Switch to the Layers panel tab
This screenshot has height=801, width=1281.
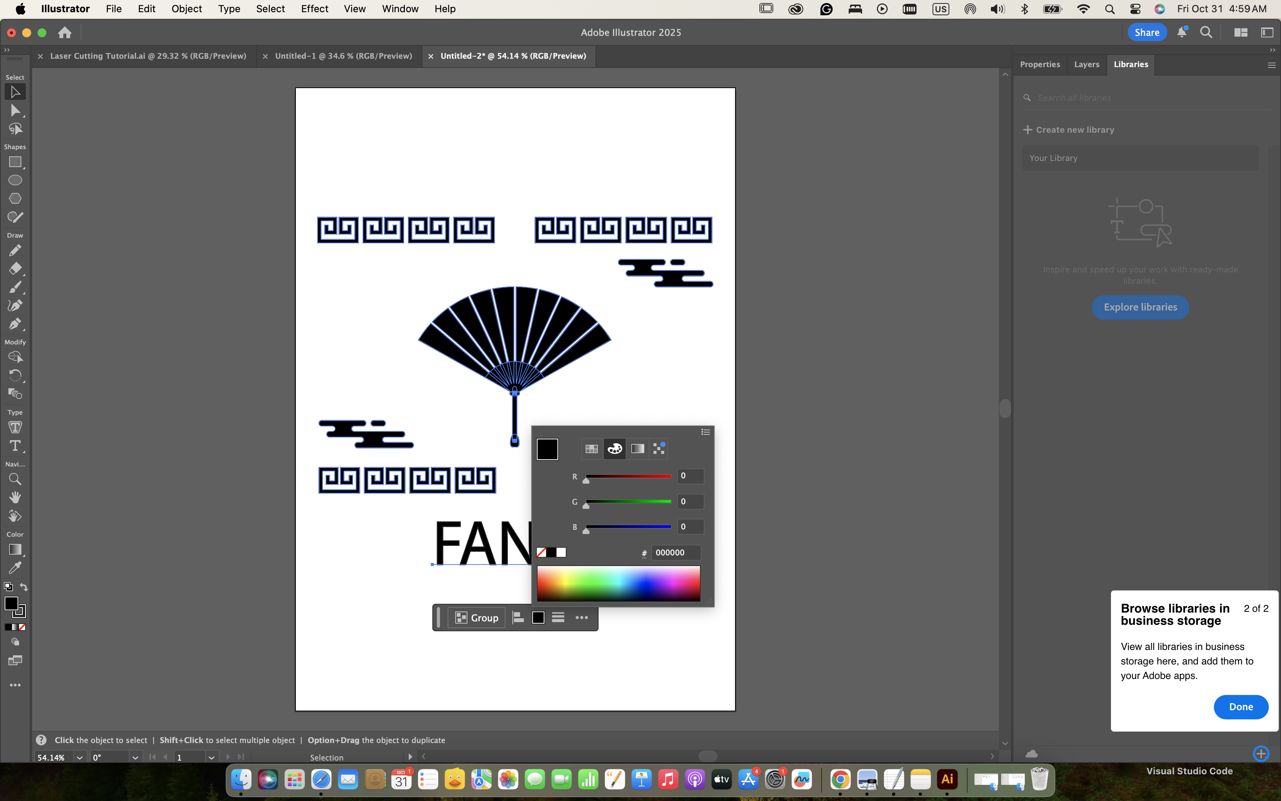pos(1086,64)
